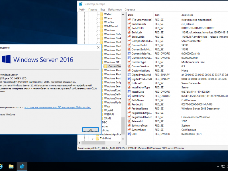The width and height of the screenshot is (228, 171).
Task: Select the InstallDate DWORD icon
Action: pos(129,91)
